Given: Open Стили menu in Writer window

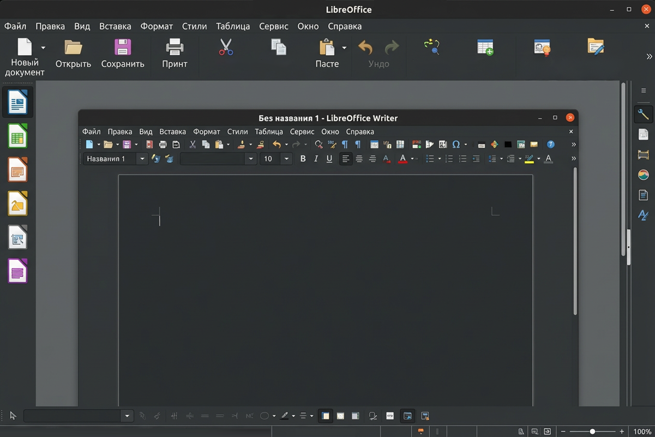Looking at the screenshot, I should [237, 131].
